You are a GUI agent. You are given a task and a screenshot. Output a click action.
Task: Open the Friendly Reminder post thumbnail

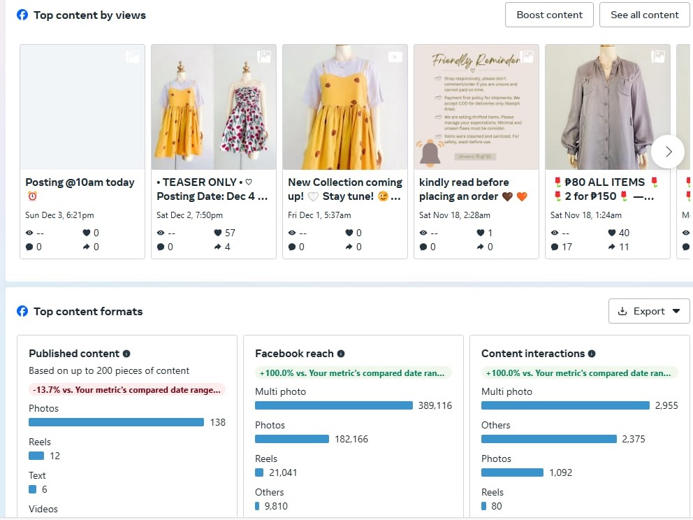click(x=476, y=107)
